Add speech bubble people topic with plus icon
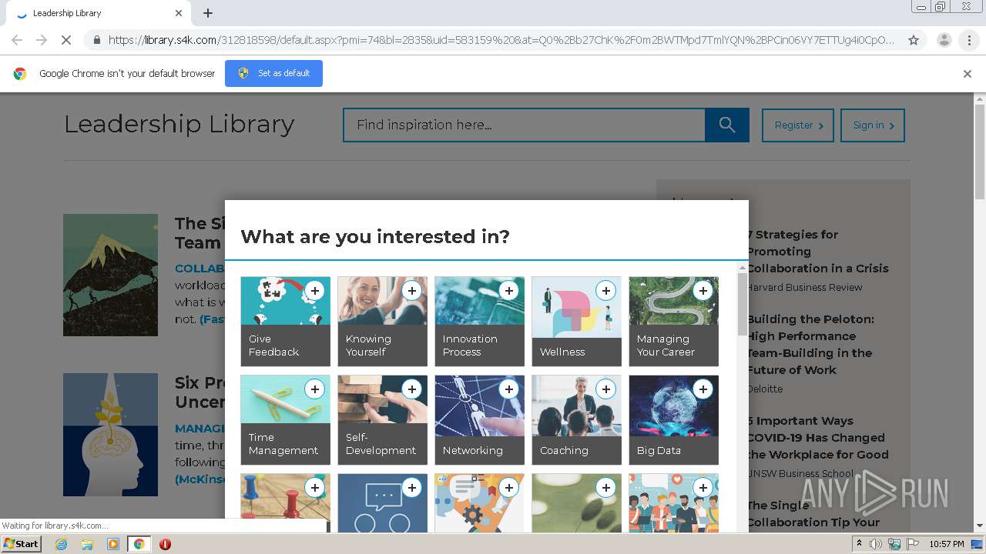Viewport: 986px width, 554px height. coord(411,488)
